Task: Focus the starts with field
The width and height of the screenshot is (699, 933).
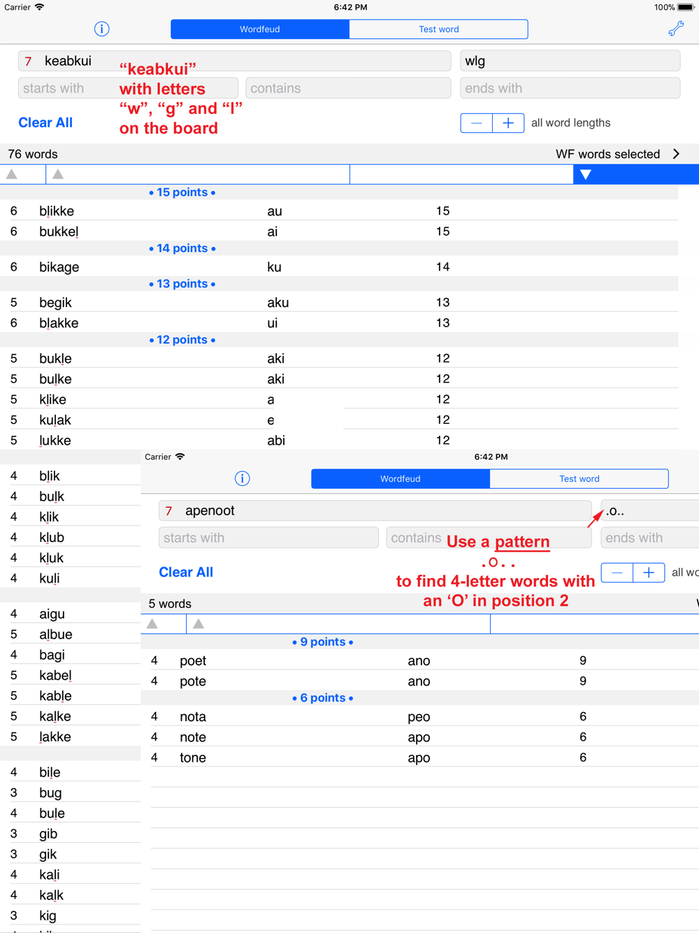Action: pos(128,88)
